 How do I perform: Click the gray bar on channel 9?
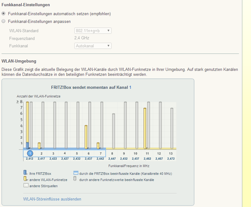click(125, 125)
